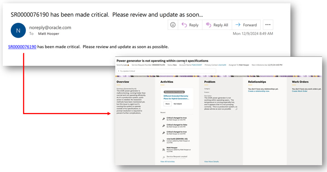
Task: Click the Service Request Number SR0000076190 field in header
Action: [148, 65]
